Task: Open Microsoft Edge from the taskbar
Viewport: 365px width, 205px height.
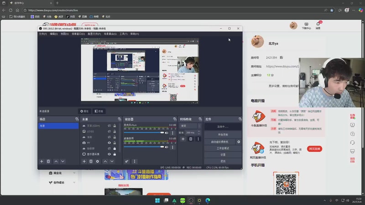Action: pos(208,200)
